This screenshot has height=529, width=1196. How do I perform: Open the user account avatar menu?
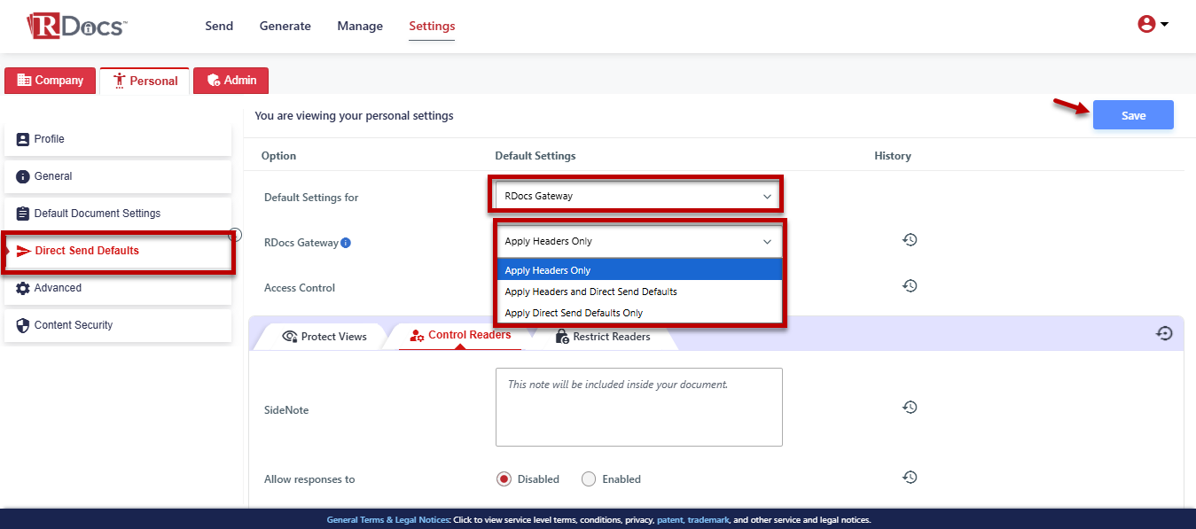[x=1152, y=25]
